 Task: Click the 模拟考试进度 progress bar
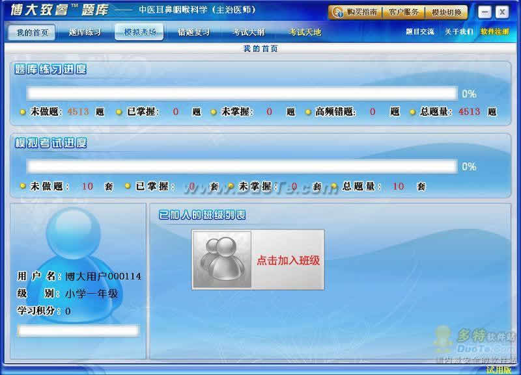pyautogui.click(x=242, y=166)
